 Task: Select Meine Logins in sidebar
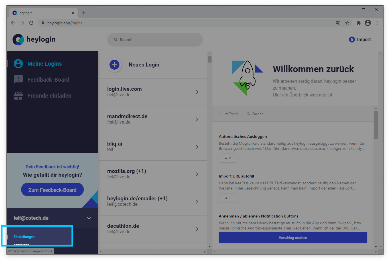tap(44, 64)
